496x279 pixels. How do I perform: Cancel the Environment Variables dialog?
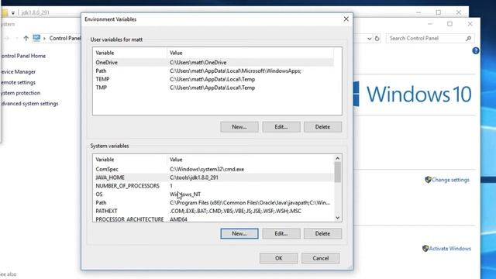pyautogui.click(x=320, y=258)
